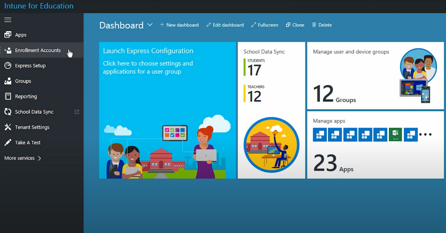The width and height of the screenshot is (446, 233).
Task: Click the users and devices illustration
Action: coord(418,76)
